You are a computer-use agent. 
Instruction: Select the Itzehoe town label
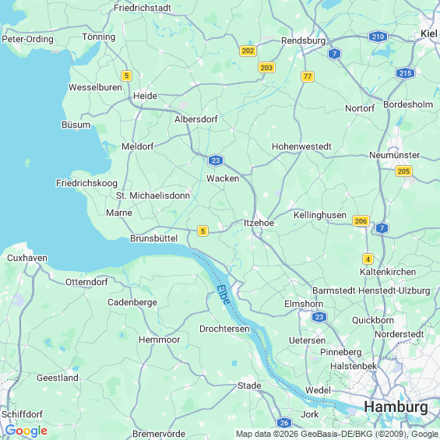click(x=259, y=223)
